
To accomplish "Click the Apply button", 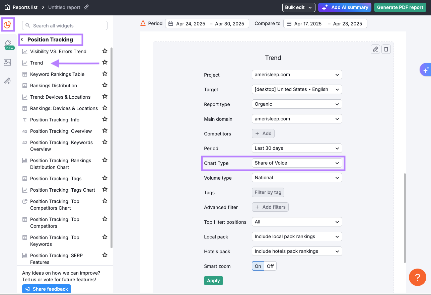I will pyautogui.click(x=213, y=281).
